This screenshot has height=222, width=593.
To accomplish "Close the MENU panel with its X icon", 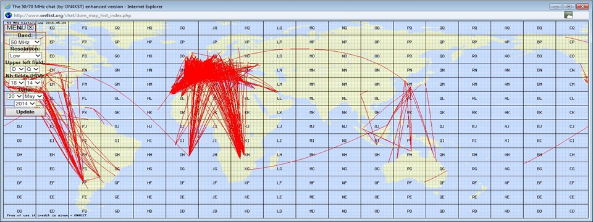I will point(31,27).
